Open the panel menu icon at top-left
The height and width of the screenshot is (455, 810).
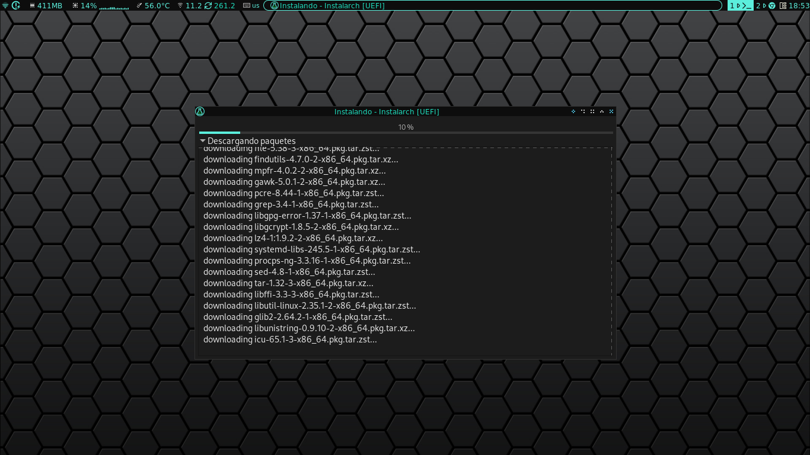click(x=5, y=5)
